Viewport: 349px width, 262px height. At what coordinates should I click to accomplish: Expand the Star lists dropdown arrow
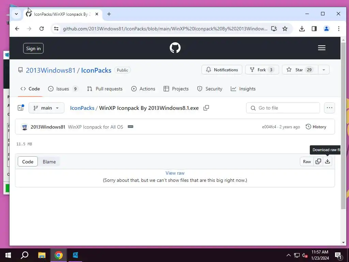click(x=324, y=70)
